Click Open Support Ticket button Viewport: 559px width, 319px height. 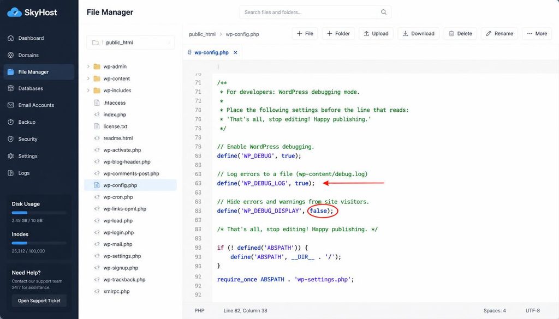pyautogui.click(x=39, y=301)
